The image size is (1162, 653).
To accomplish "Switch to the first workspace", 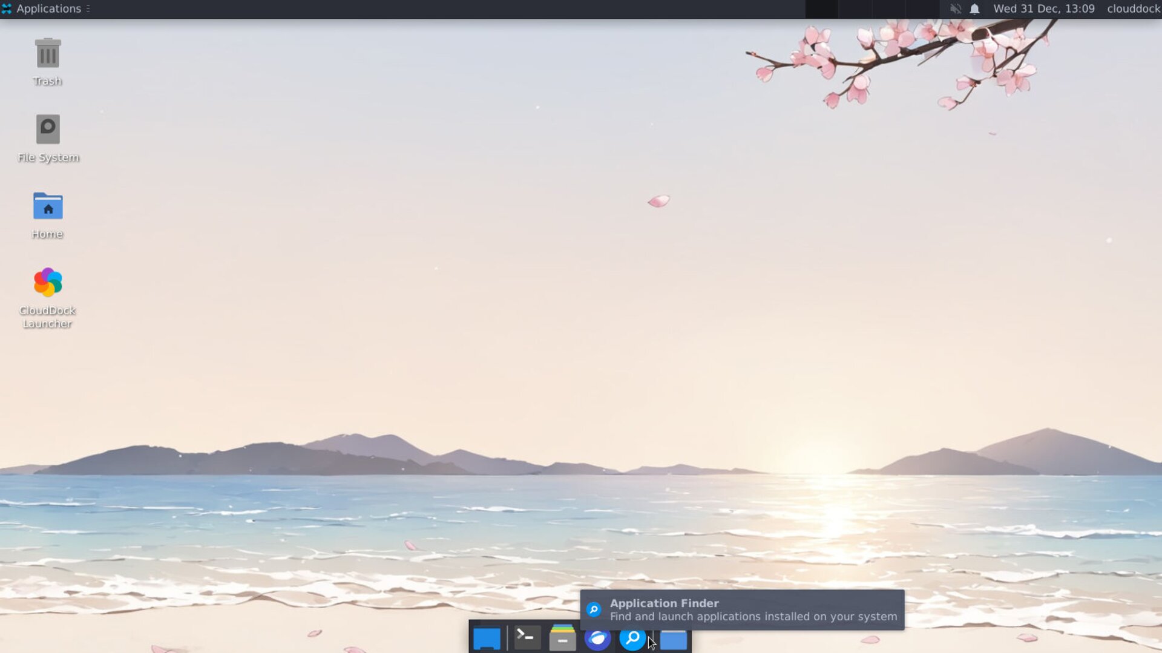I will (x=822, y=8).
